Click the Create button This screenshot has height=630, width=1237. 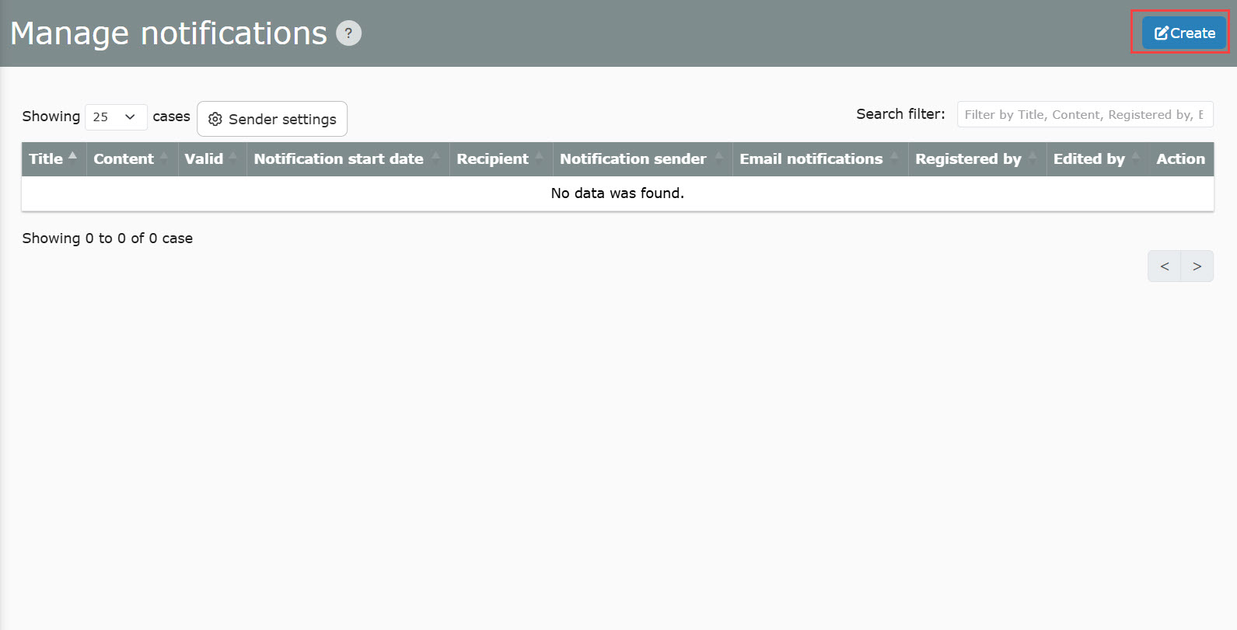pyautogui.click(x=1183, y=33)
